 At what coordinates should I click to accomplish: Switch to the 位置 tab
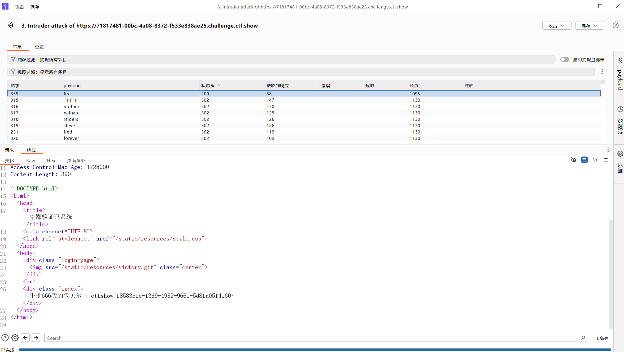(39, 47)
